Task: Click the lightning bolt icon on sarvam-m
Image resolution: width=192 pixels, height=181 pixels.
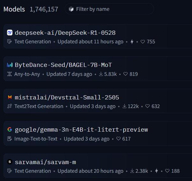Action: coord(156,171)
